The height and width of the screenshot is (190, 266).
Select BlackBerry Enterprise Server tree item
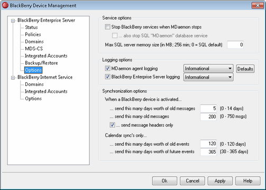(x=46, y=20)
